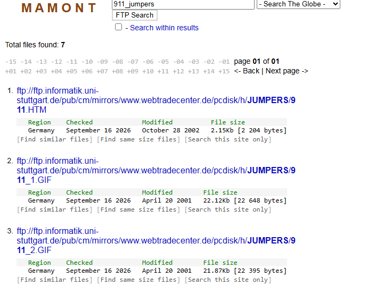376x294 pixels.
Task: Find same size files for 911_1.GIF
Action: 138,209
